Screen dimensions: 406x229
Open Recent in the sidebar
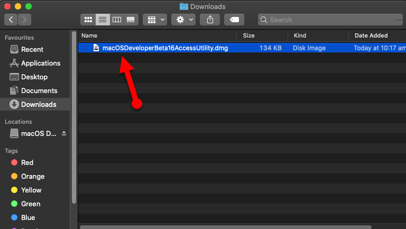(32, 49)
